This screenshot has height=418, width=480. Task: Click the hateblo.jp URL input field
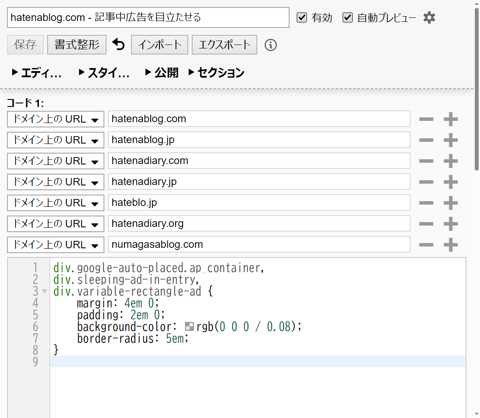[259, 203]
